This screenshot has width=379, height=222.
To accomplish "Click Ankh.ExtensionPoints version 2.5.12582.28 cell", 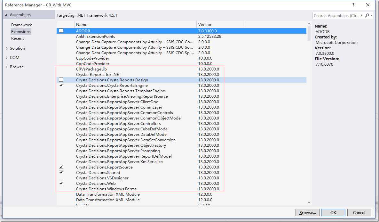I will [x=209, y=36].
